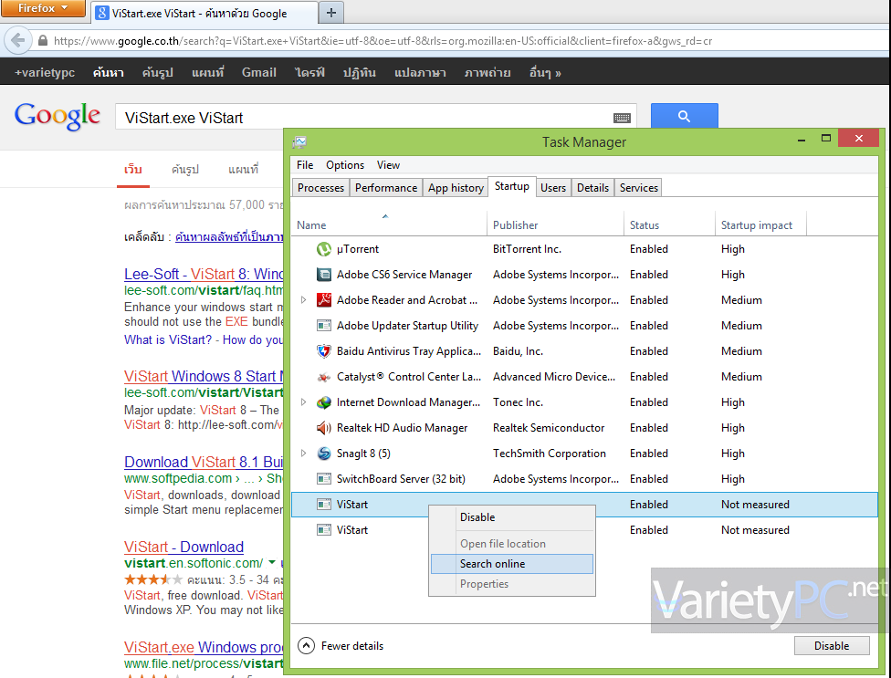Click the padlock icon in address bar

pos(43,41)
